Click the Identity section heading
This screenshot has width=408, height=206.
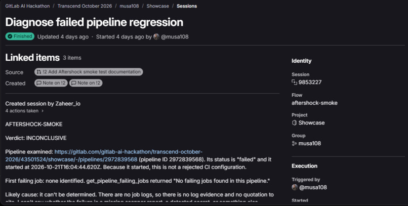pos(301,61)
